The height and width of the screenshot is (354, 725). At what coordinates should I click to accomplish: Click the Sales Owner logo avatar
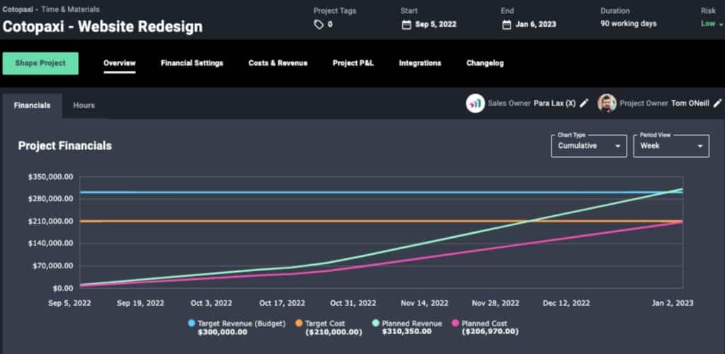pos(475,103)
